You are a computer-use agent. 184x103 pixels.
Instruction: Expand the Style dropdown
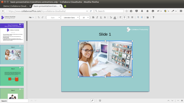point(54,18)
